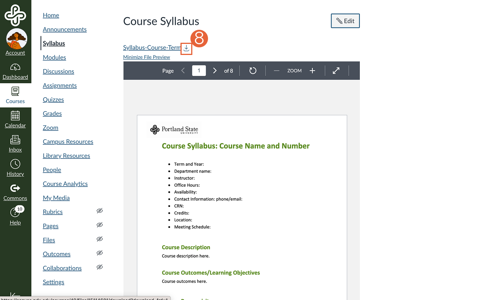Expand the PDF preview to full screen

[x=336, y=71]
